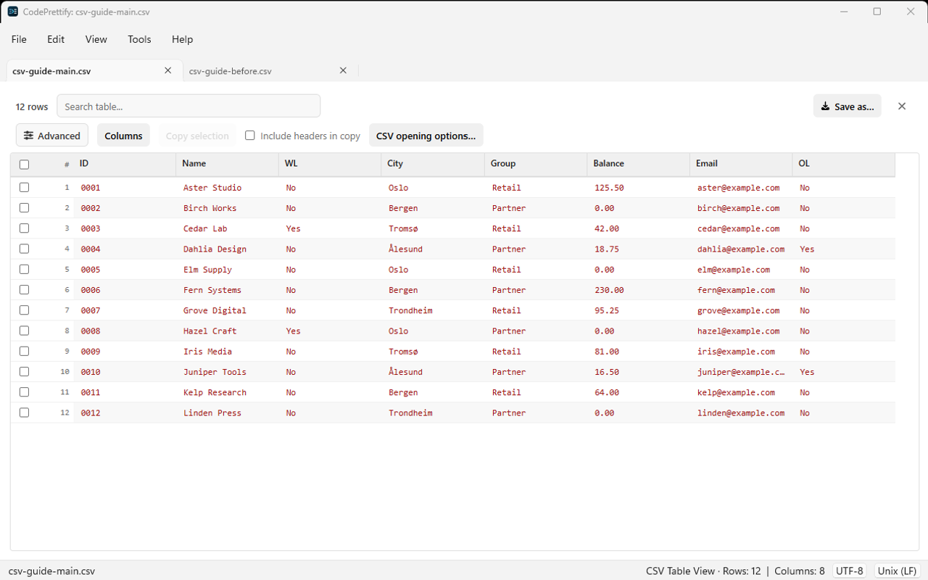Sort by the Name column header

pos(227,164)
